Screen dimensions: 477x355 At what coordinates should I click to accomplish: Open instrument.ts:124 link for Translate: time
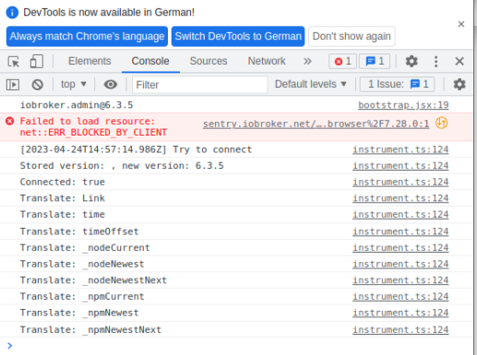tap(400, 214)
